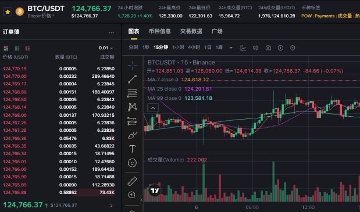360x212 pixels.
Task: Open chart settings hexagon icon
Action: (293, 48)
